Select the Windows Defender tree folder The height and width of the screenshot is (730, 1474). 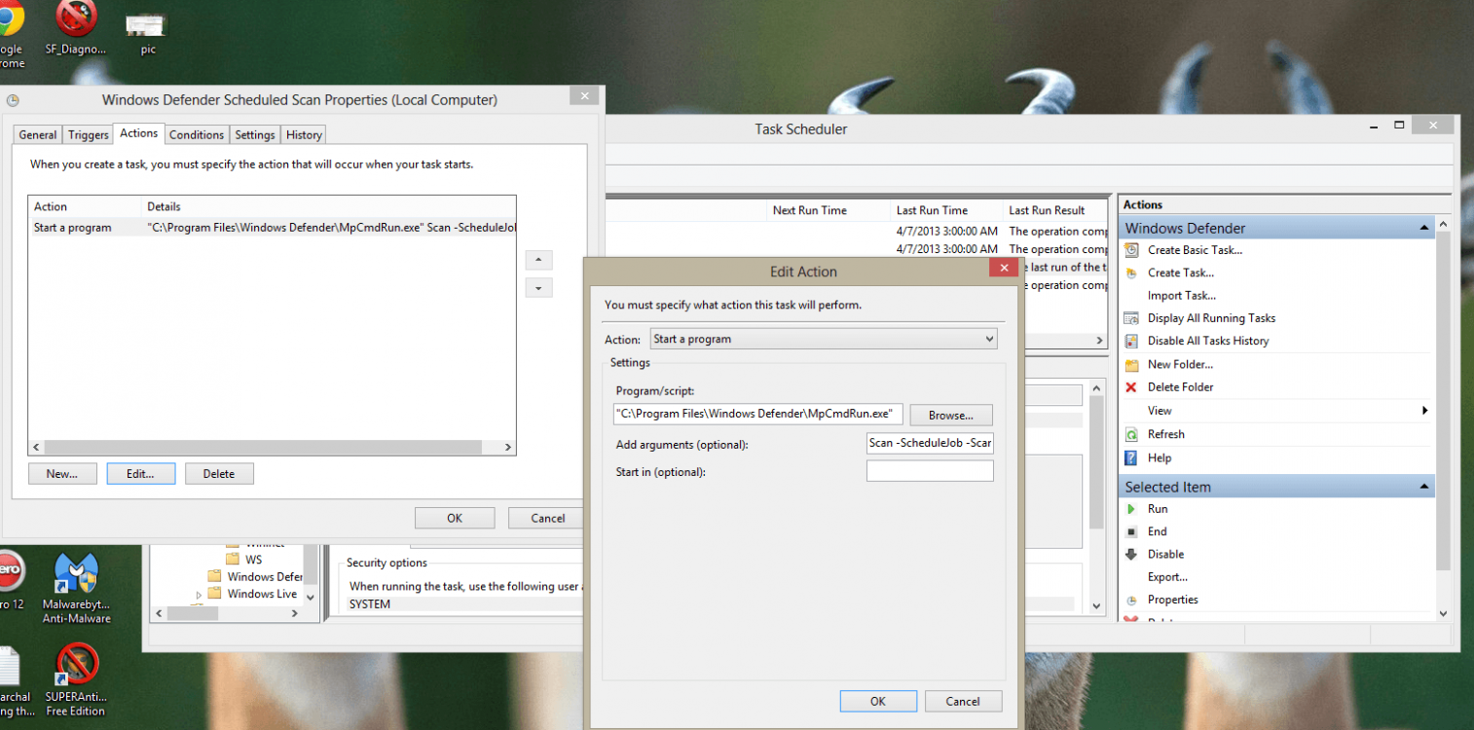click(x=255, y=576)
